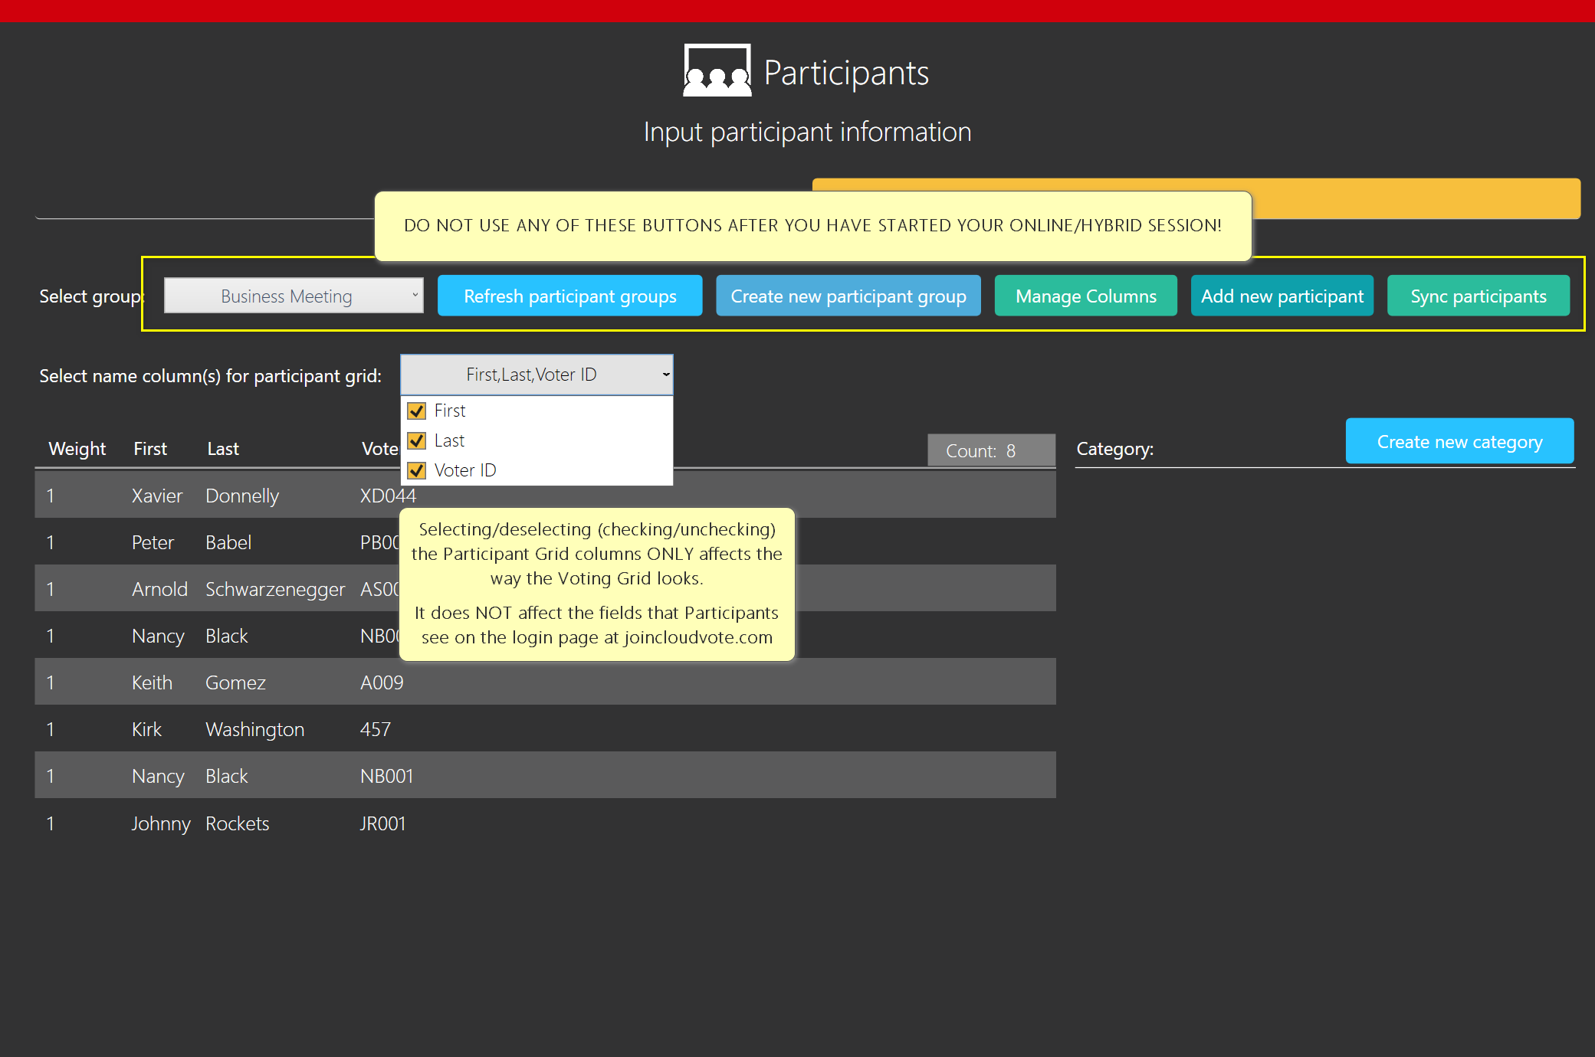Click Create new category button
Image resolution: width=1595 pixels, height=1057 pixels.
pos(1459,442)
